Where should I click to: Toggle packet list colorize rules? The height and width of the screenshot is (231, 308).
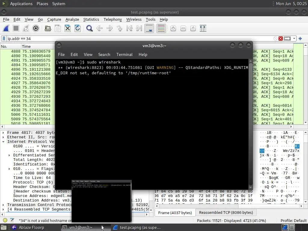pos(161,28)
